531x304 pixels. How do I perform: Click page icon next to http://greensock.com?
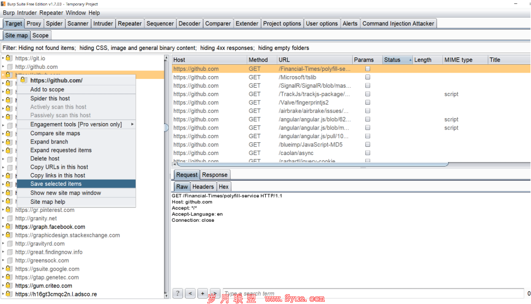pos(9,261)
